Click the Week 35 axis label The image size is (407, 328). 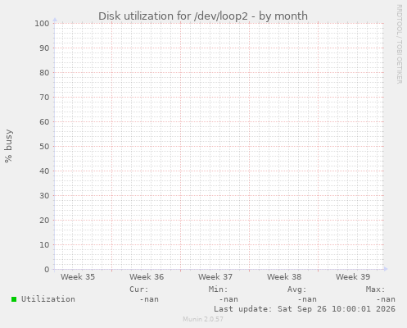[78, 277]
